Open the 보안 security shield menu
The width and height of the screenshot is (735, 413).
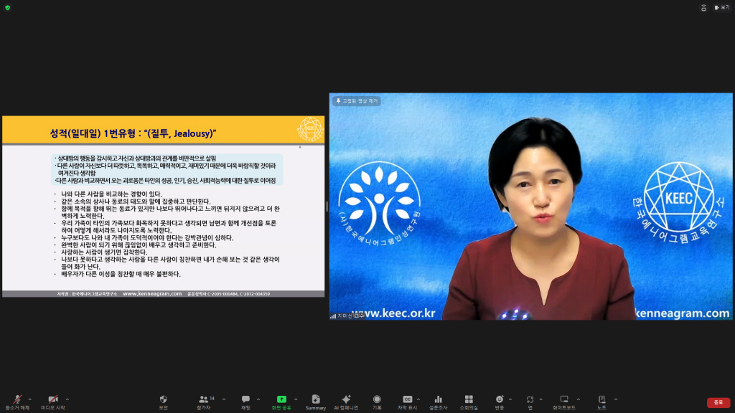click(x=163, y=402)
